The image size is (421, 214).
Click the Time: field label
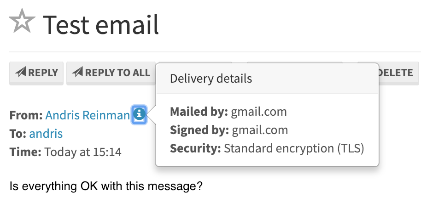tap(25, 152)
